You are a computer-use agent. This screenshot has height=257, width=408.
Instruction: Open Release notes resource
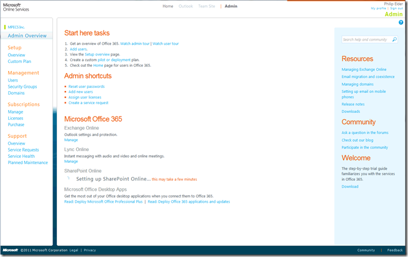(x=353, y=104)
